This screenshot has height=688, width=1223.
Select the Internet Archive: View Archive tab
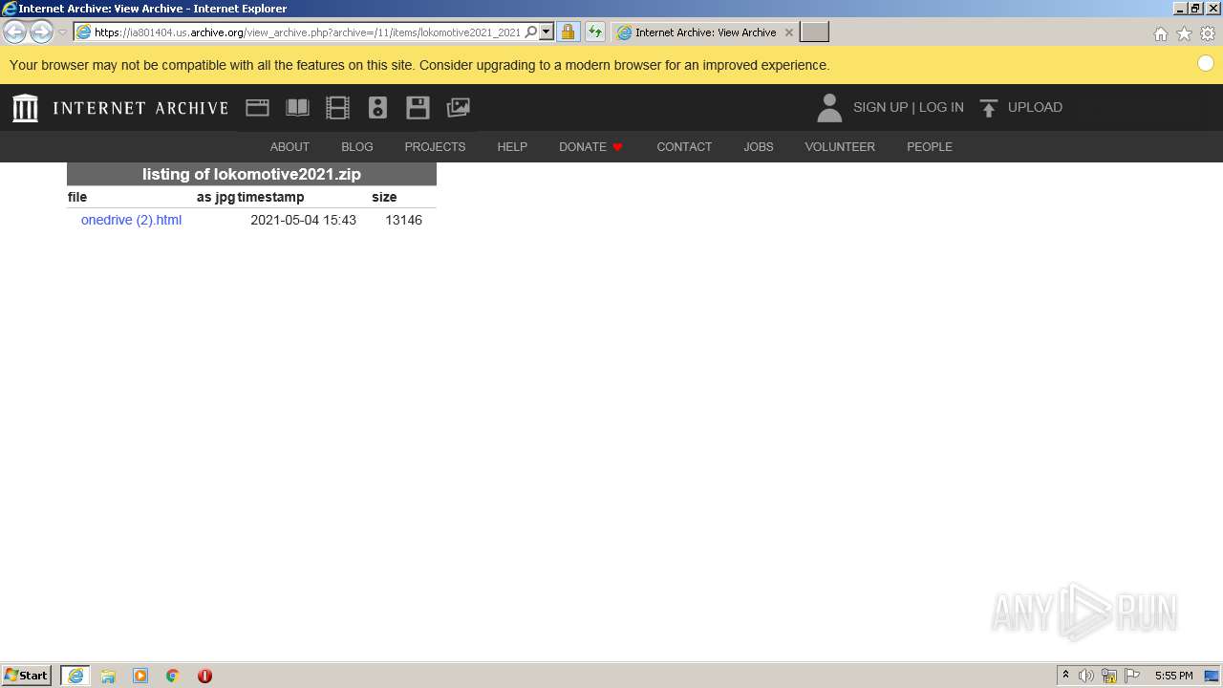pyautogui.click(x=705, y=32)
